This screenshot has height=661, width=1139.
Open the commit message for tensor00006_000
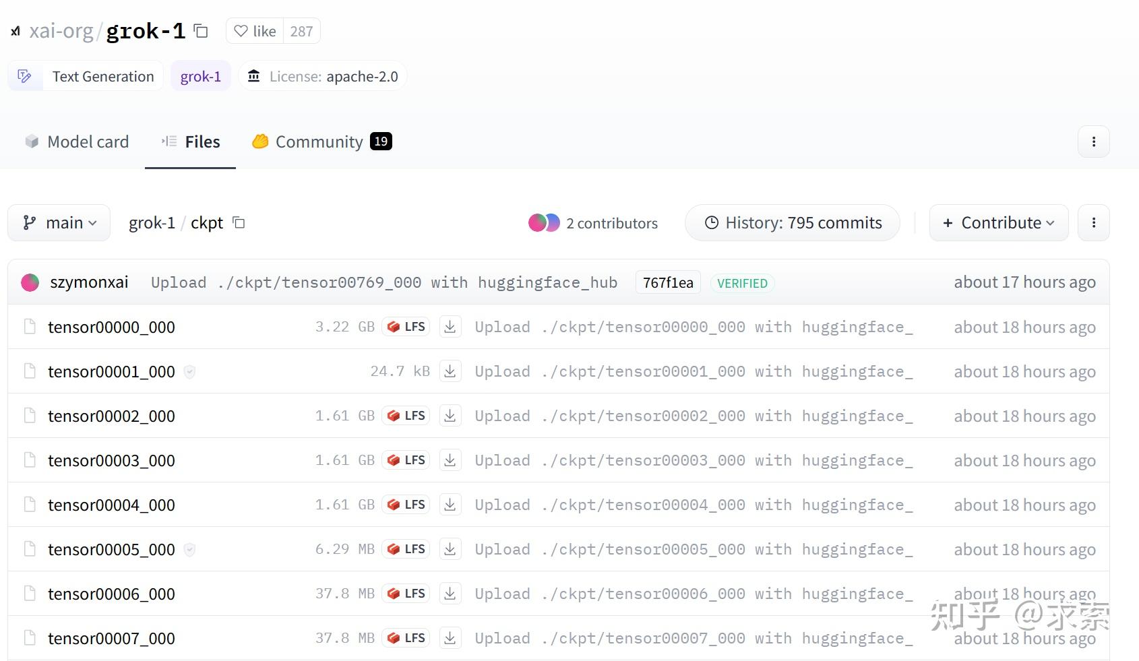pos(694,594)
